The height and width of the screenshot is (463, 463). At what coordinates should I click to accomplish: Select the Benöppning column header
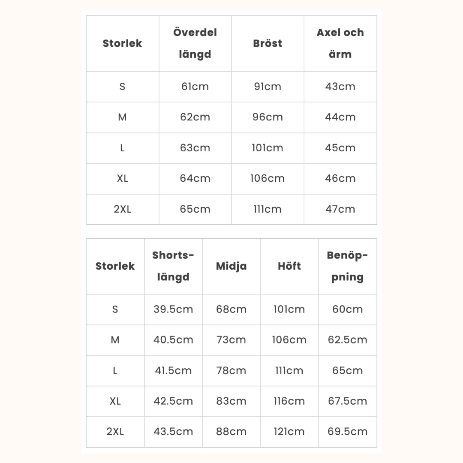coord(347,266)
